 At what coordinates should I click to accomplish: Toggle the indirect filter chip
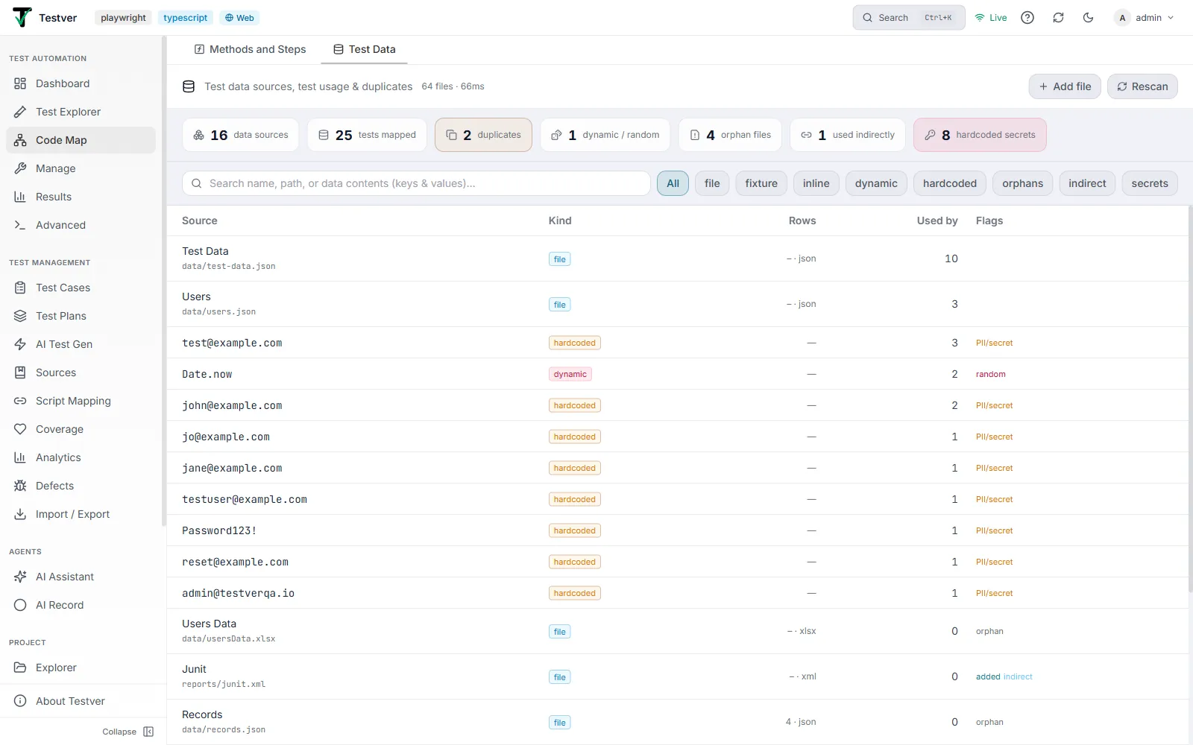click(x=1087, y=183)
